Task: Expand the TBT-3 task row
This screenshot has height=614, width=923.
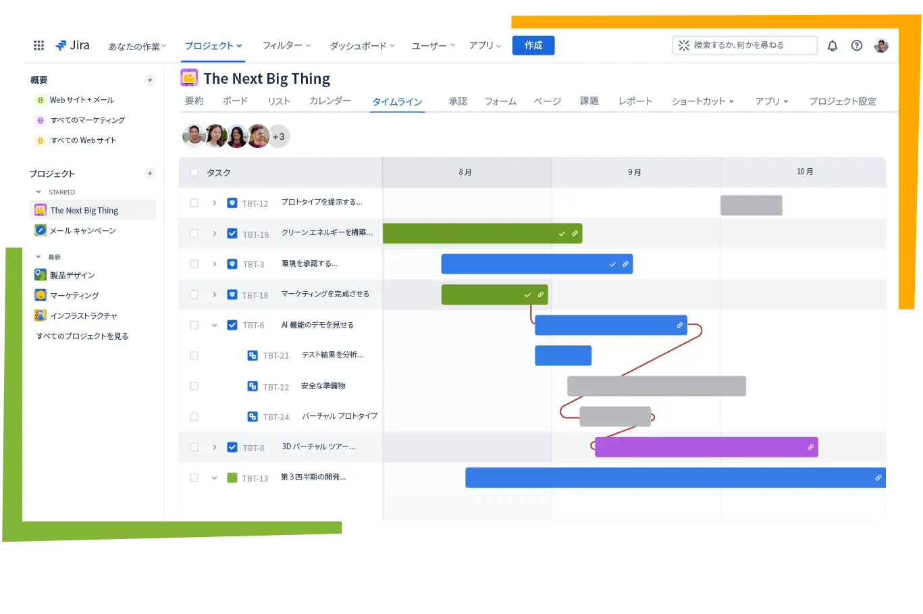Action: click(215, 264)
